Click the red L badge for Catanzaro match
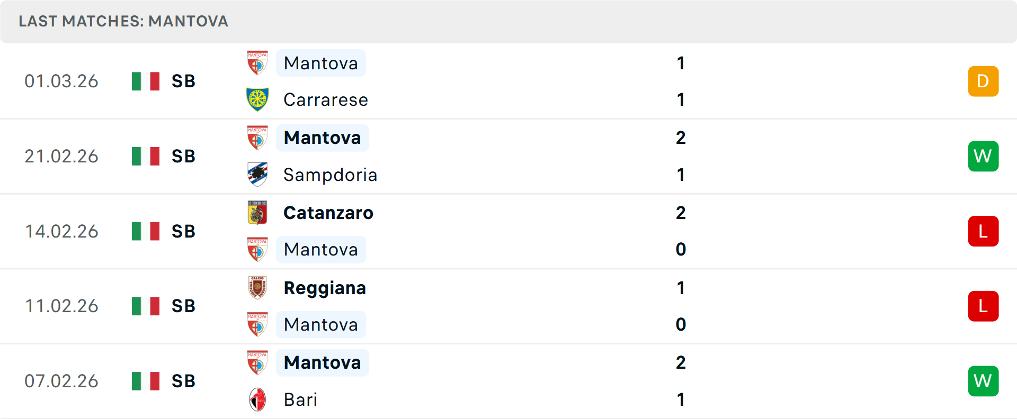This screenshot has width=1017, height=419. pyautogui.click(x=983, y=231)
